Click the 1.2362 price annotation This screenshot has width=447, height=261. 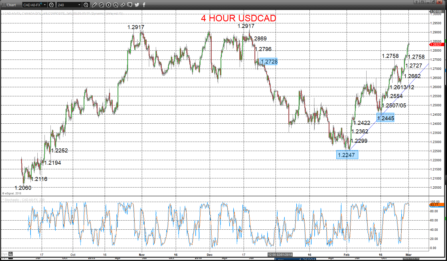point(360,131)
